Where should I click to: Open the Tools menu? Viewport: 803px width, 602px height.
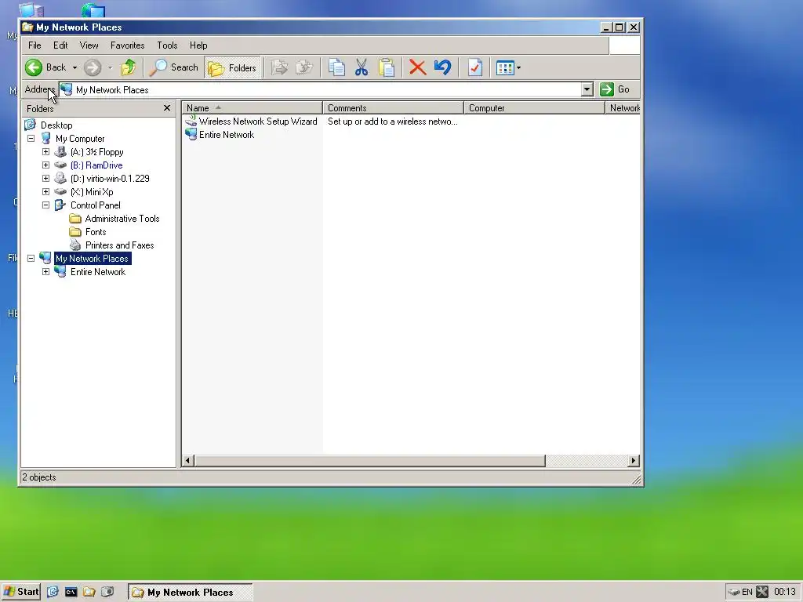coord(167,45)
